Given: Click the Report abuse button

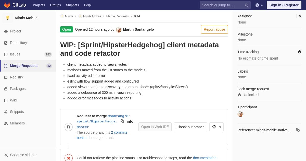Looking at the screenshot, I should pos(214,29).
